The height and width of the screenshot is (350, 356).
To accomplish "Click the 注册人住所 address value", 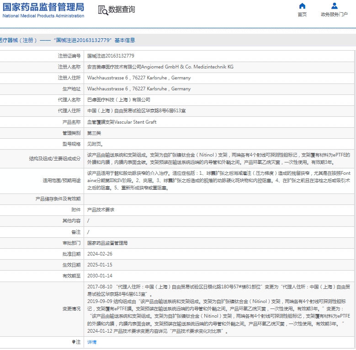I will [x=139, y=78].
